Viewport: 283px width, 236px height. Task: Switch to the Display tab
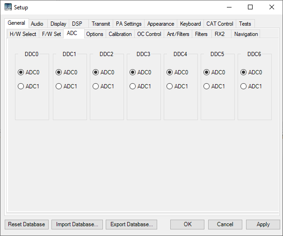pos(58,24)
